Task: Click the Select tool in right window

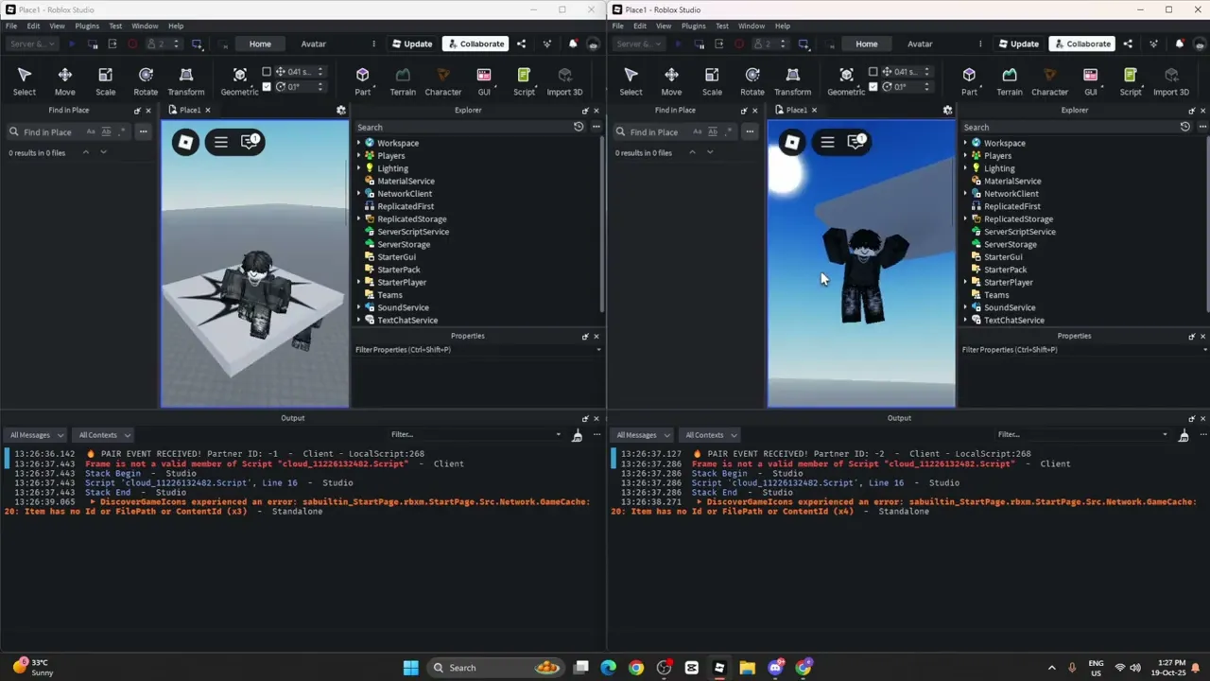Action: 631,80
